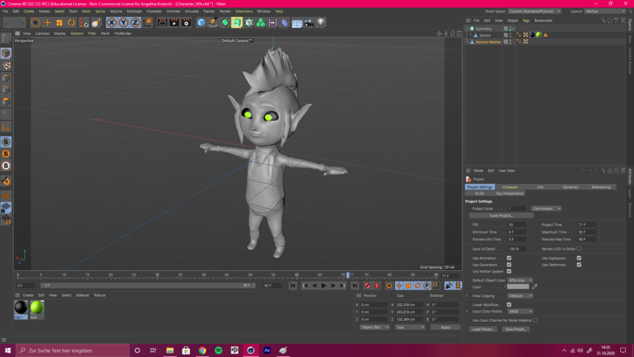
Task: Click the Load Preset... button
Action: (x=483, y=329)
